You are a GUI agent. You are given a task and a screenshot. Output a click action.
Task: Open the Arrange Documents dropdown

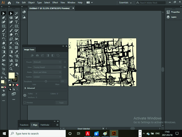click(90, 3)
